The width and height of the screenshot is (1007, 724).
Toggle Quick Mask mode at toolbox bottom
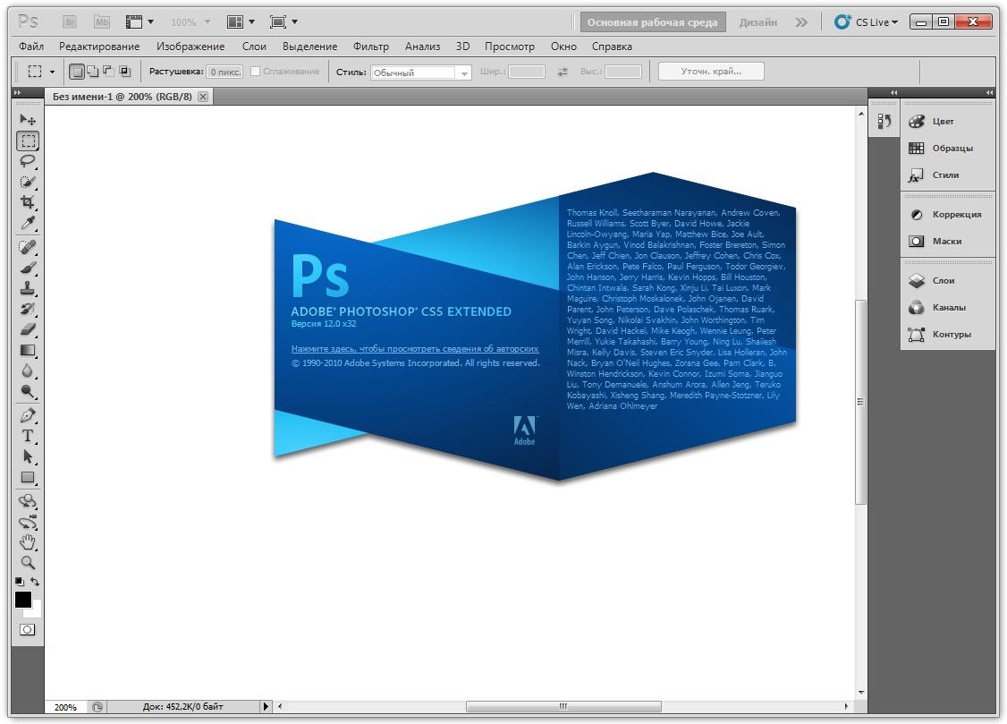(x=28, y=630)
